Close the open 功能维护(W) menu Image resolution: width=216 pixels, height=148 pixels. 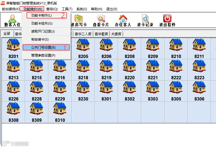33,9
